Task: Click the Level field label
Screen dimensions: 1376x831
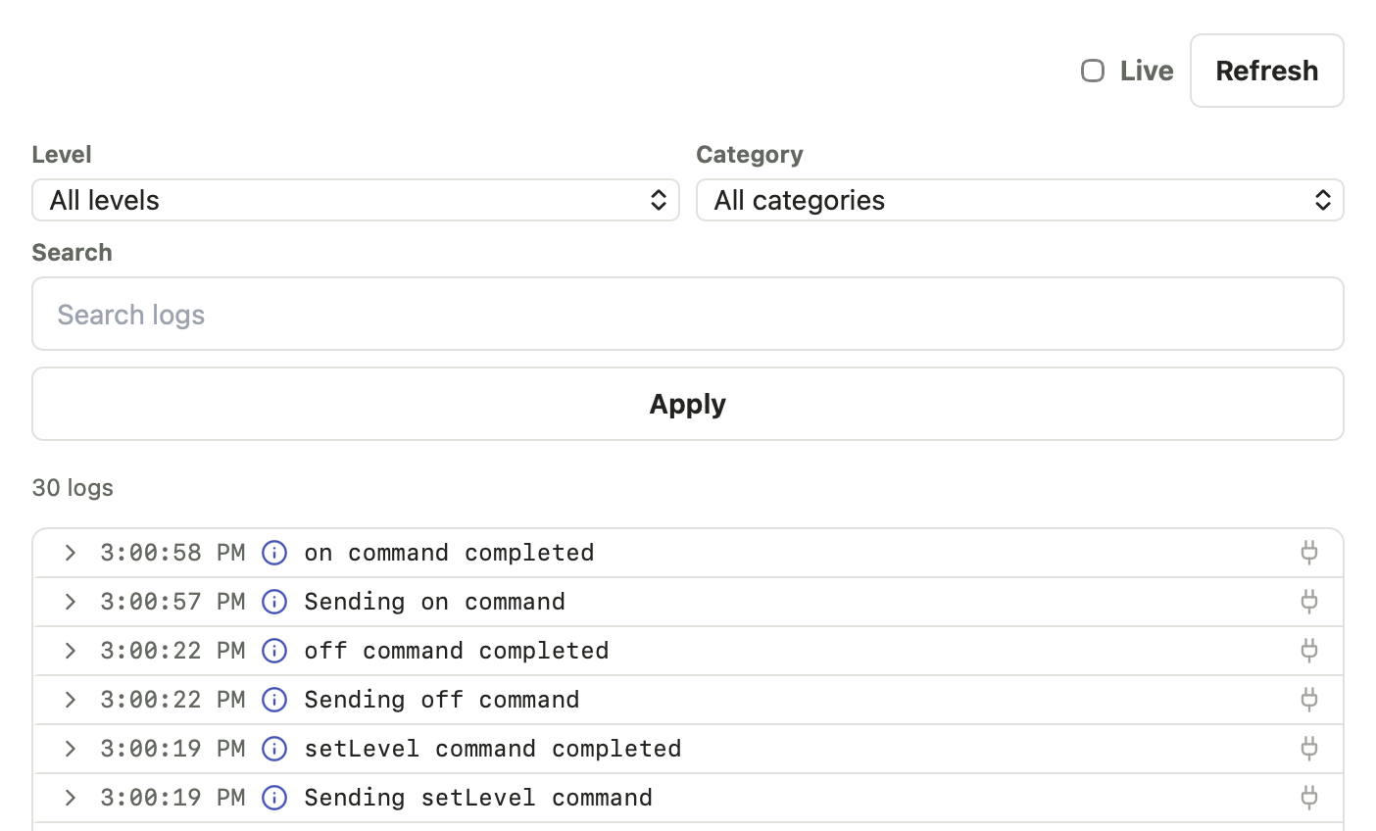Action: (62, 154)
